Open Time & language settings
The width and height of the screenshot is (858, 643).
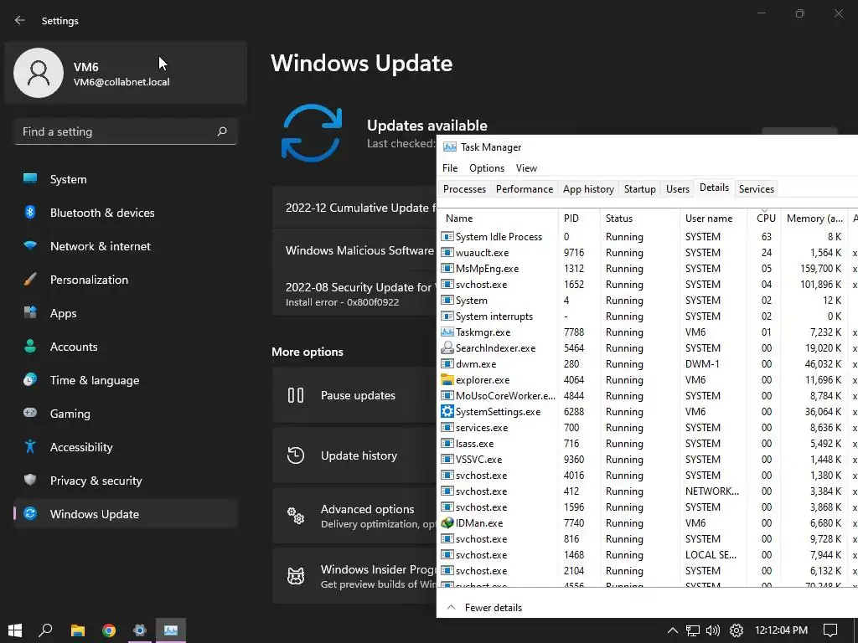tap(126, 380)
